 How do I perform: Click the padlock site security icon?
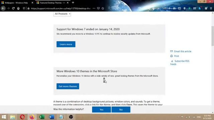(x=28, y=8)
